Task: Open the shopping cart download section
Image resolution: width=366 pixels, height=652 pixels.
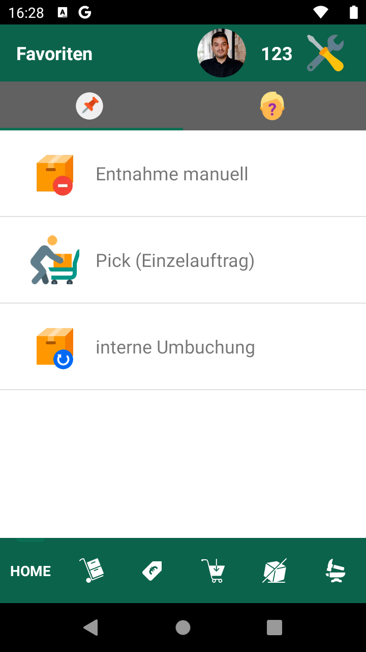Action: (213, 570)
